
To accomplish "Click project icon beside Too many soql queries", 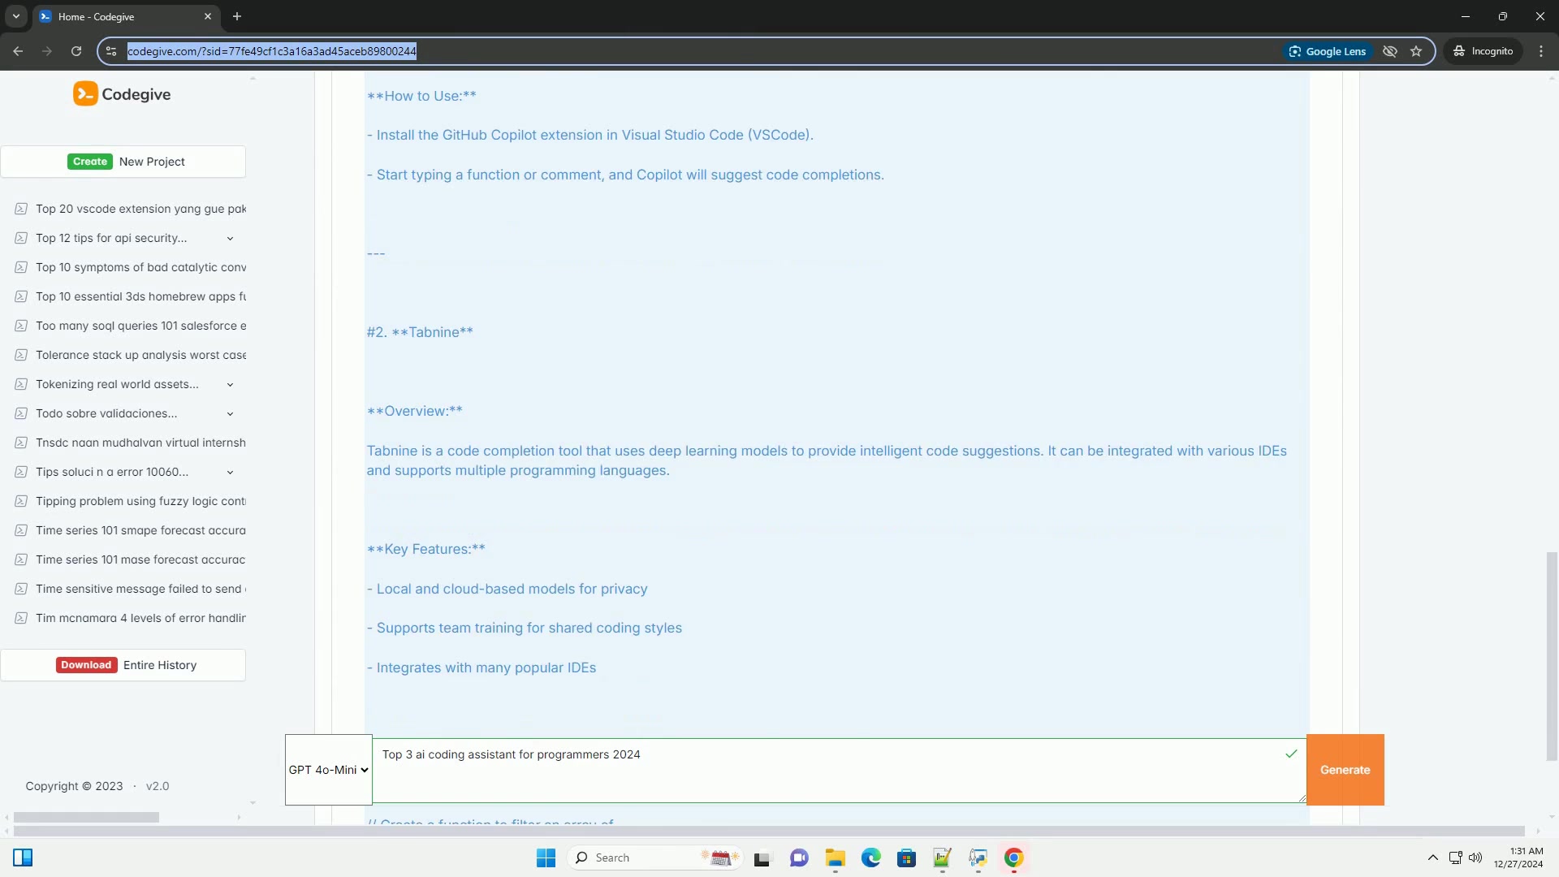I will (21, 326).
